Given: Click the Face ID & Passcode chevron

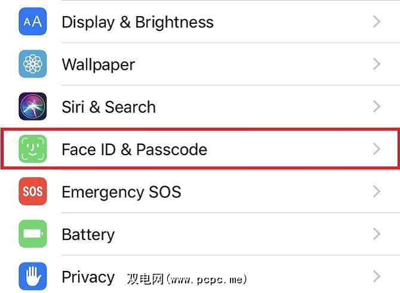Looking at the screenshot, I should 376,149.
